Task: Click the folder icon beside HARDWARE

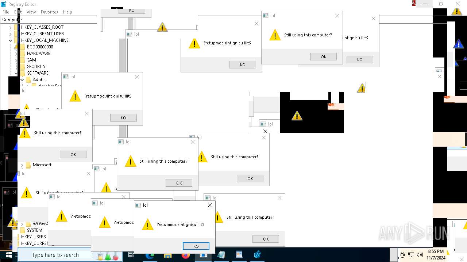Action: point(22,53)
